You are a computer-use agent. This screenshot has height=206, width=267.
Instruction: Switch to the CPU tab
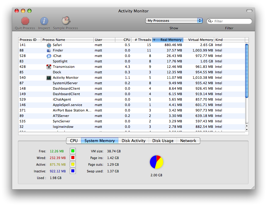74,141
